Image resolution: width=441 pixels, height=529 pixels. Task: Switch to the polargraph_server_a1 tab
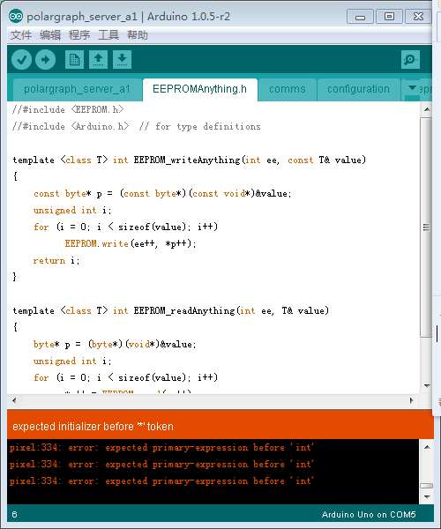click(x=77, y=89)
